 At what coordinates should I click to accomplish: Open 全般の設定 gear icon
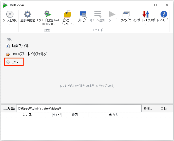click(27, 14)
